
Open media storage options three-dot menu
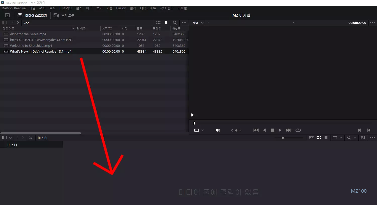[x=184, y=23]
